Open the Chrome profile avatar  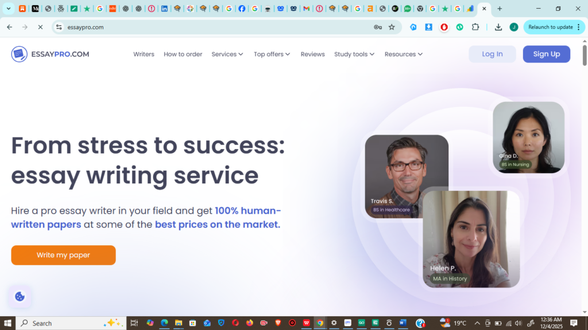pos(513,27)
